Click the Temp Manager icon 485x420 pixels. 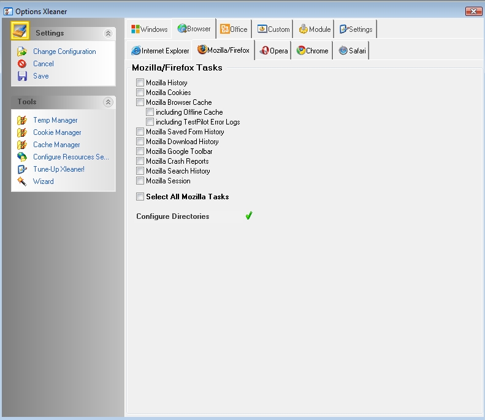pos(22,120)
